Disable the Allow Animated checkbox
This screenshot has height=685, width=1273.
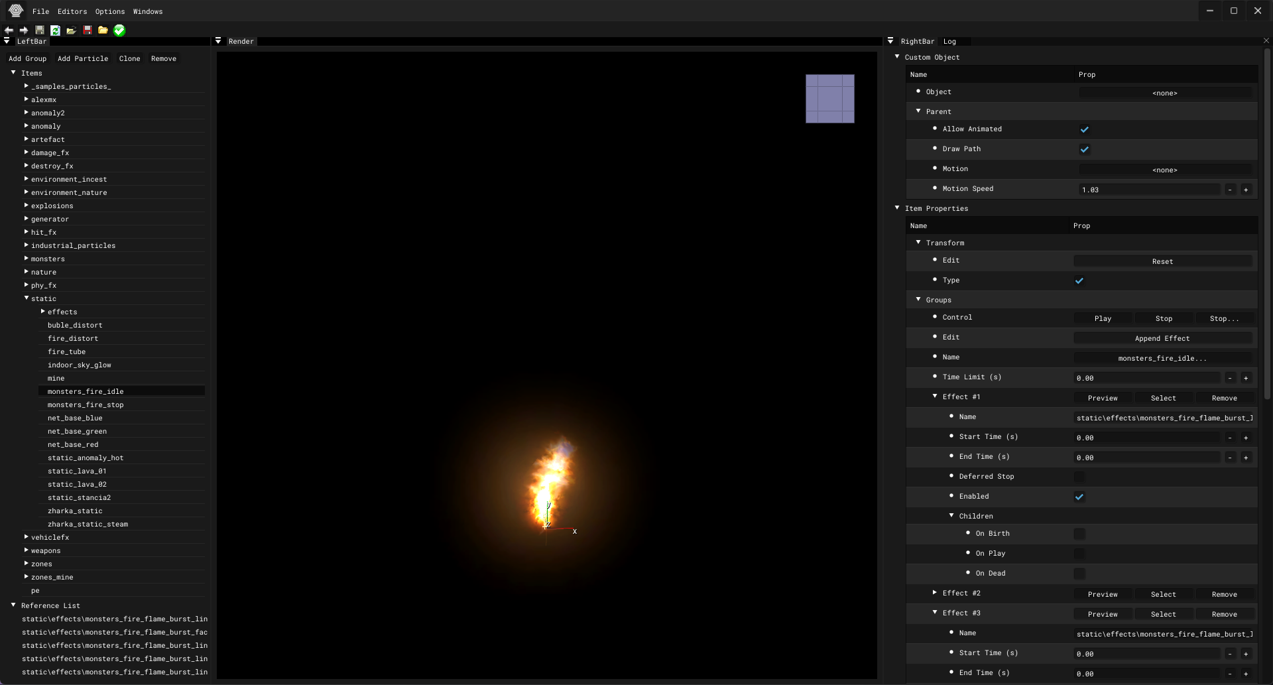1085,129
